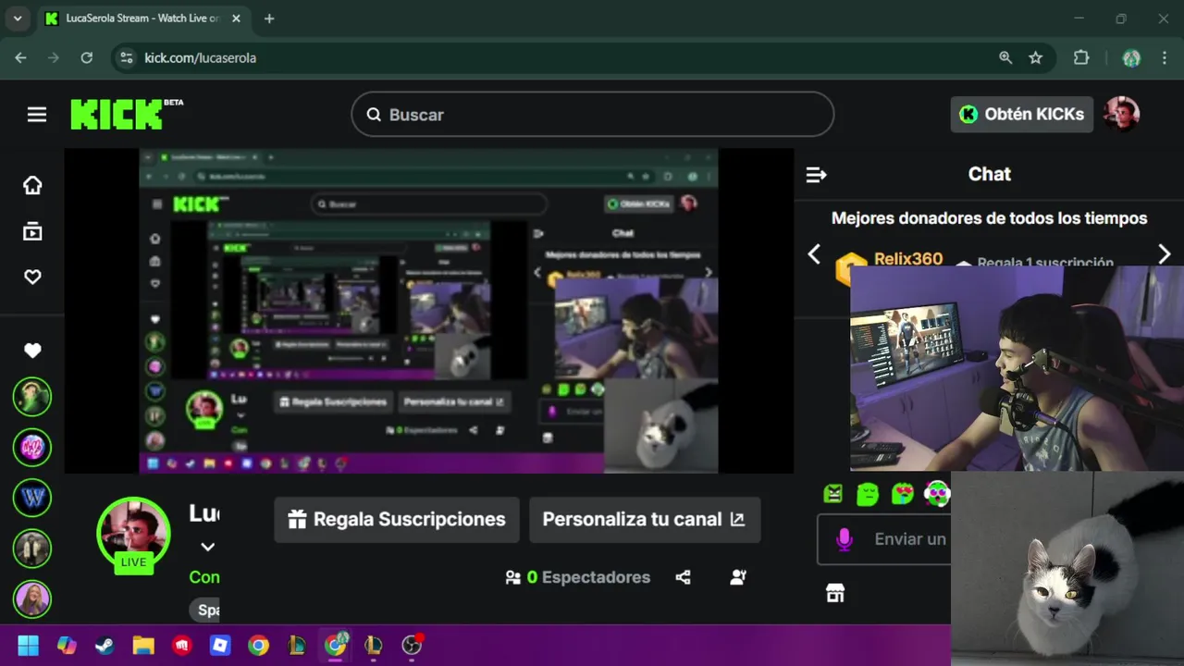Click the magnifier icon in search bar

point(374,115)
